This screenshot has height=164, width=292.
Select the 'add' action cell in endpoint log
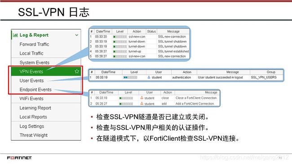coord(164,104)
